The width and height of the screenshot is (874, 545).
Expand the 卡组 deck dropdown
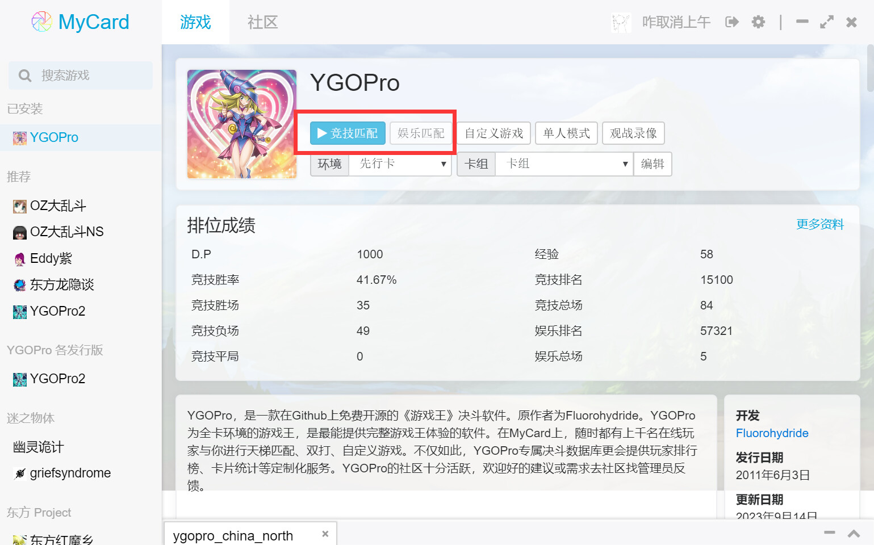click(564, 164)
